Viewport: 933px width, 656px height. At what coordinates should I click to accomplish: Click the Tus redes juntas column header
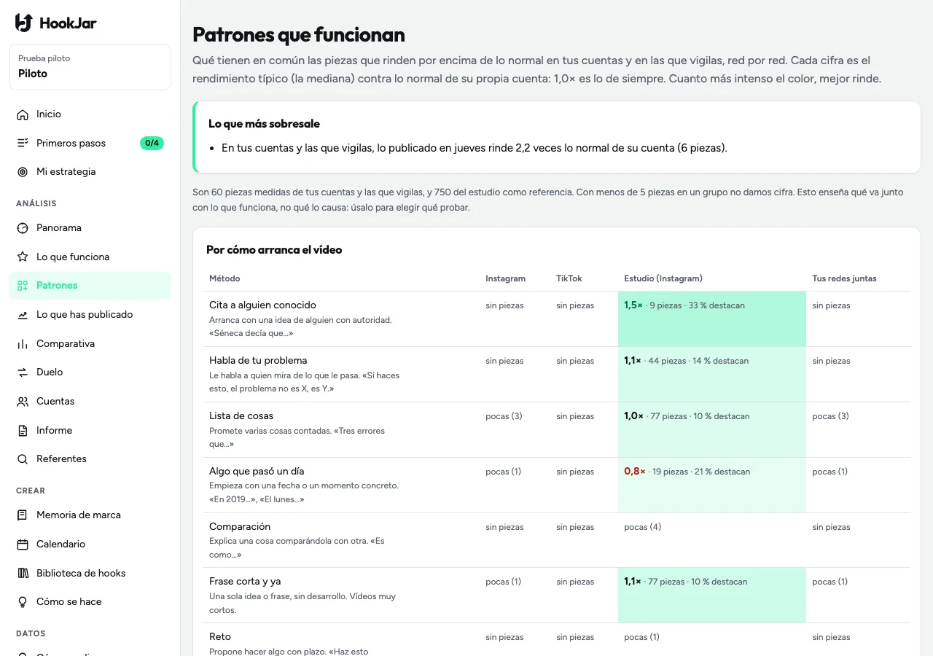click(x=844, y=278)
